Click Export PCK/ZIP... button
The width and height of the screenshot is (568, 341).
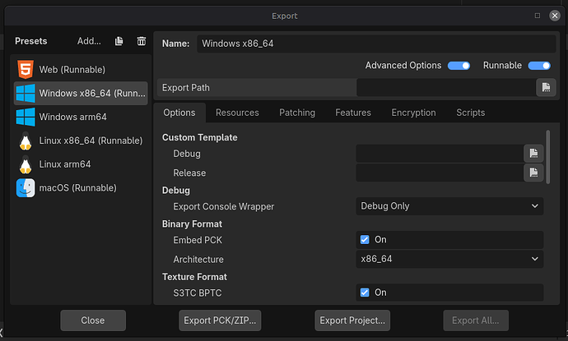click(220, 320)
